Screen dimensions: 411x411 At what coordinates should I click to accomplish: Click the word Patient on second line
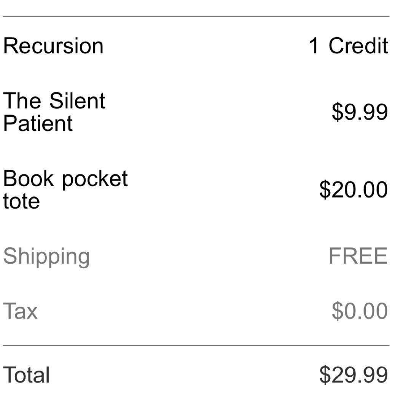coord(38,123)
